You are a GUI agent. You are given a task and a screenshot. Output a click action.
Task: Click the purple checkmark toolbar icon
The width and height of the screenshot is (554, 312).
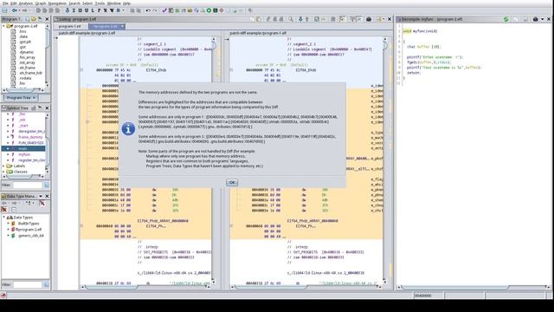(x=164, y=10)
